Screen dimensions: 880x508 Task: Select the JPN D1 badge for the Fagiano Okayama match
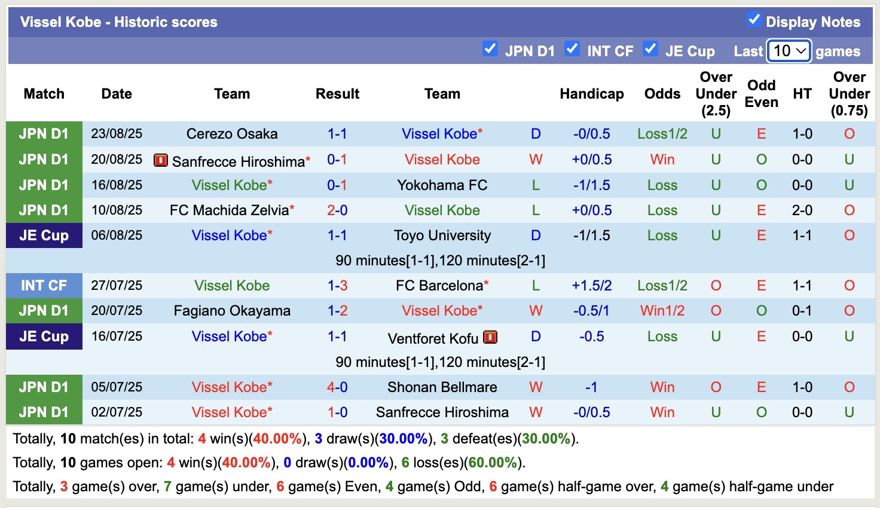(x=44, y=311)
